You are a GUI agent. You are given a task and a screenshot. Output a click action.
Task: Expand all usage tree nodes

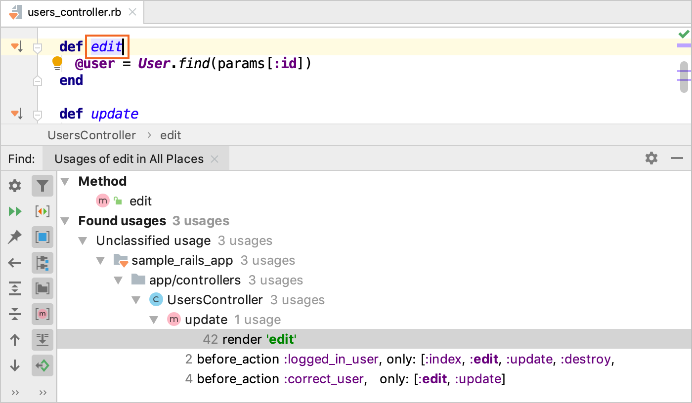pos(15,288)
